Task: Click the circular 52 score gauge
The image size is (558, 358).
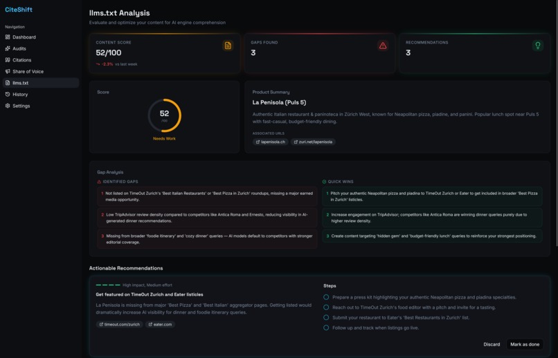Action: tap(164, 115)
